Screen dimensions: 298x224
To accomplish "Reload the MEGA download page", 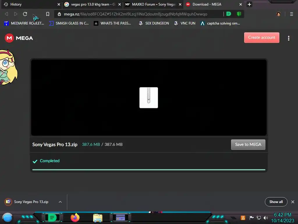I will pos(25,14).
